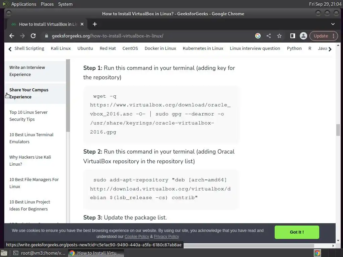View site information via the lock icon

point(46,36)
